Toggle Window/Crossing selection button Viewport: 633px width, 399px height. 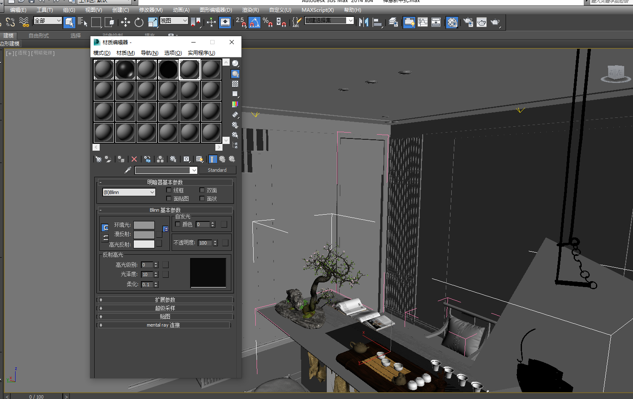click(109, 22)
